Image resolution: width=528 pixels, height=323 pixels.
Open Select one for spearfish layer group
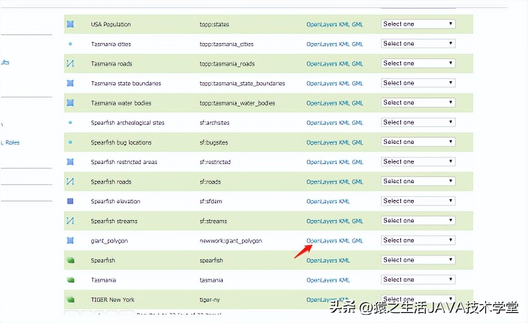click(418, 260)
